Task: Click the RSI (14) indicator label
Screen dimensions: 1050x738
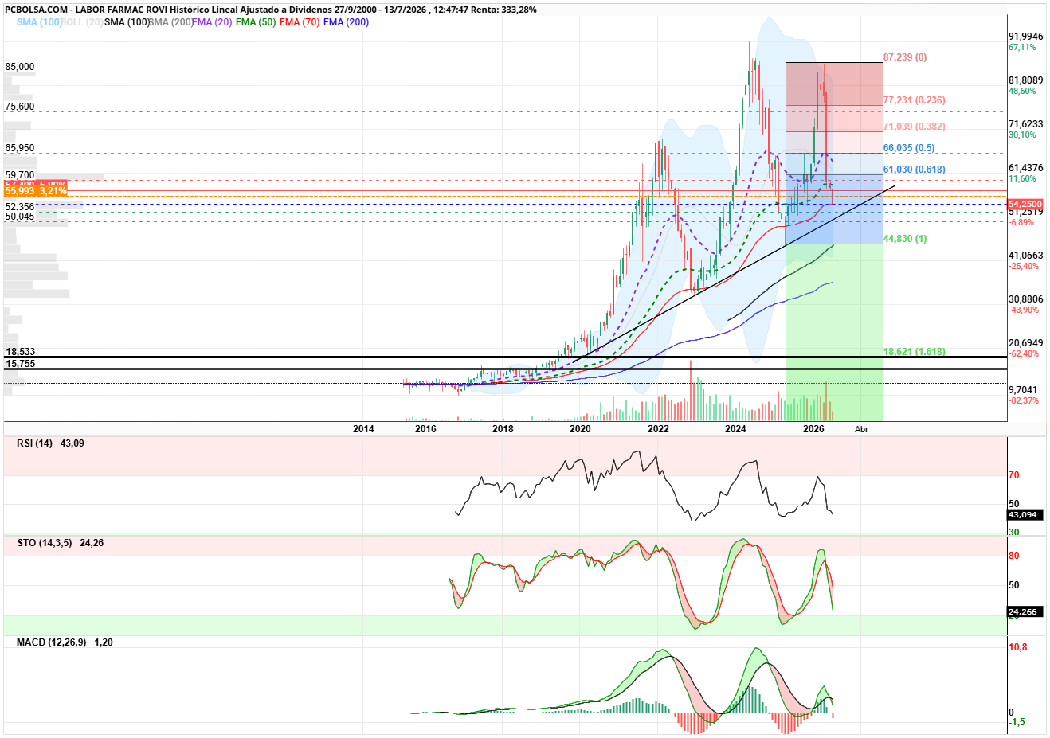Action: [35, 443]
